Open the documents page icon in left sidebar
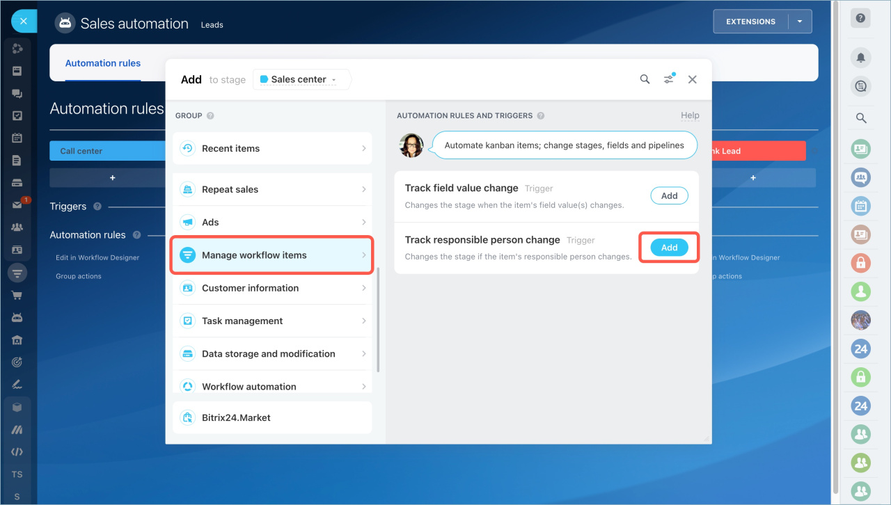Screen dimensions: 891x505 click(x=17, y=160)
